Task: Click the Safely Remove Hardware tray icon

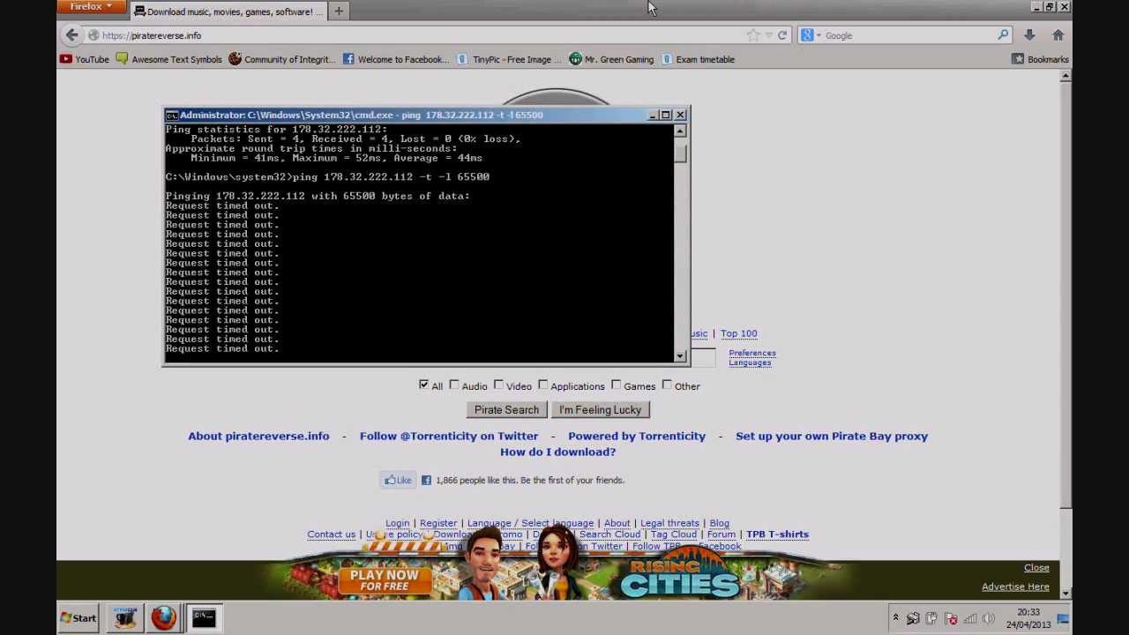Action: [x=913, y=618]
